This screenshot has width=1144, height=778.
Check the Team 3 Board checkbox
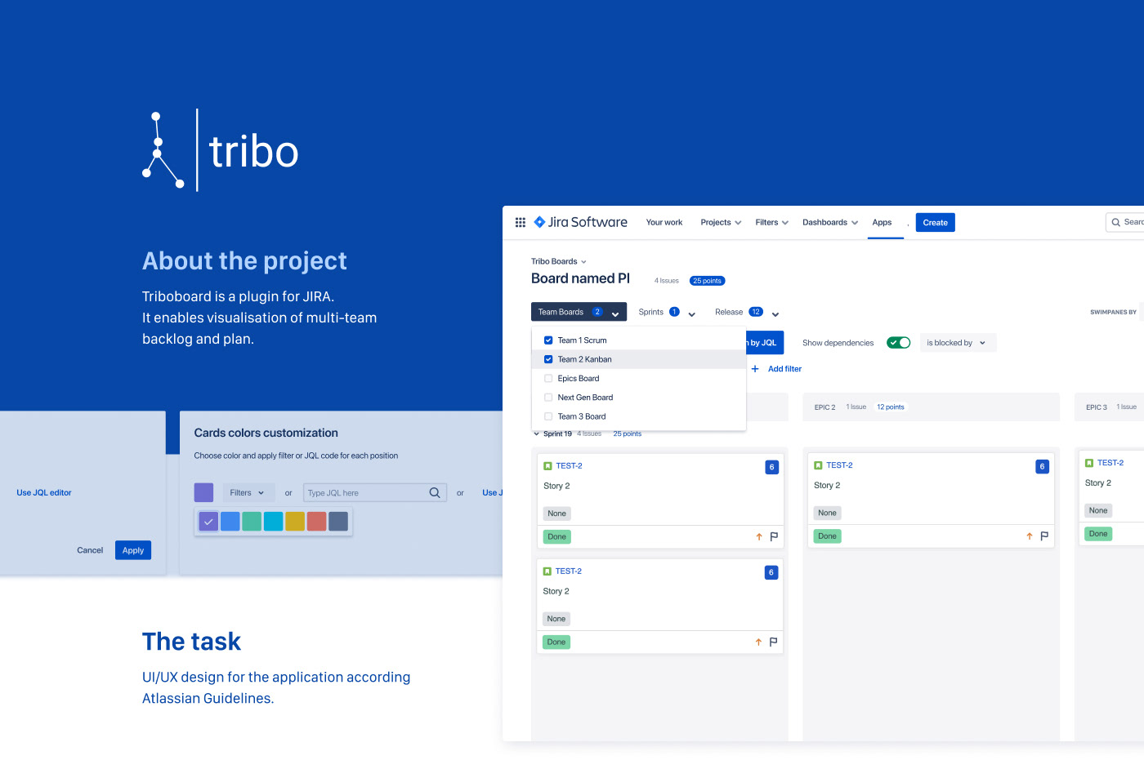[548, 416]
